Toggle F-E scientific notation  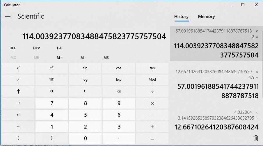click(59, 48)
